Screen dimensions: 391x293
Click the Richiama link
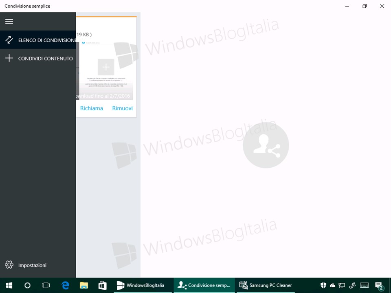(x=92, y=108)
